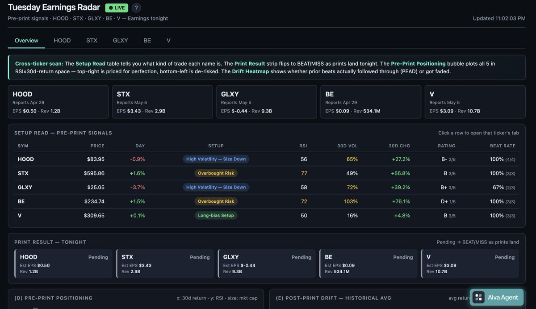Click the D+ 1/5 rating cell
Screen dimensions: 536x309
[x=447, y=201]
